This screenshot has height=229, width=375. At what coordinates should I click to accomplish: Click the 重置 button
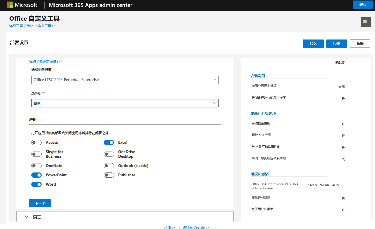pyautogui.click(x=360, y=44)
